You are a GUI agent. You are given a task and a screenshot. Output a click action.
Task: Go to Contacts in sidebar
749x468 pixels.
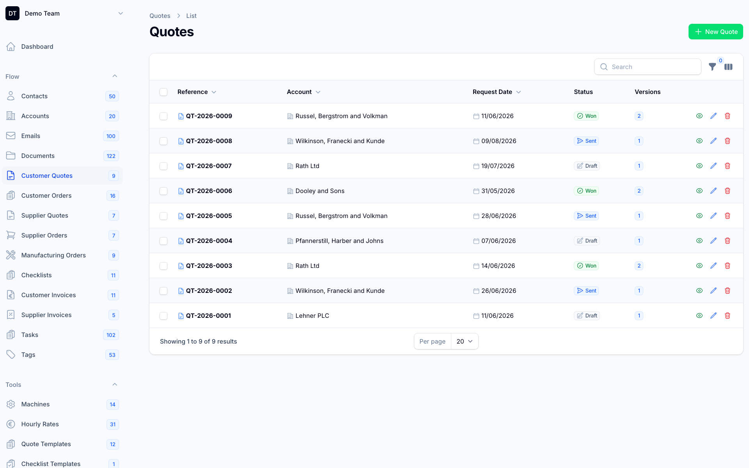click(x=62, y=96)
